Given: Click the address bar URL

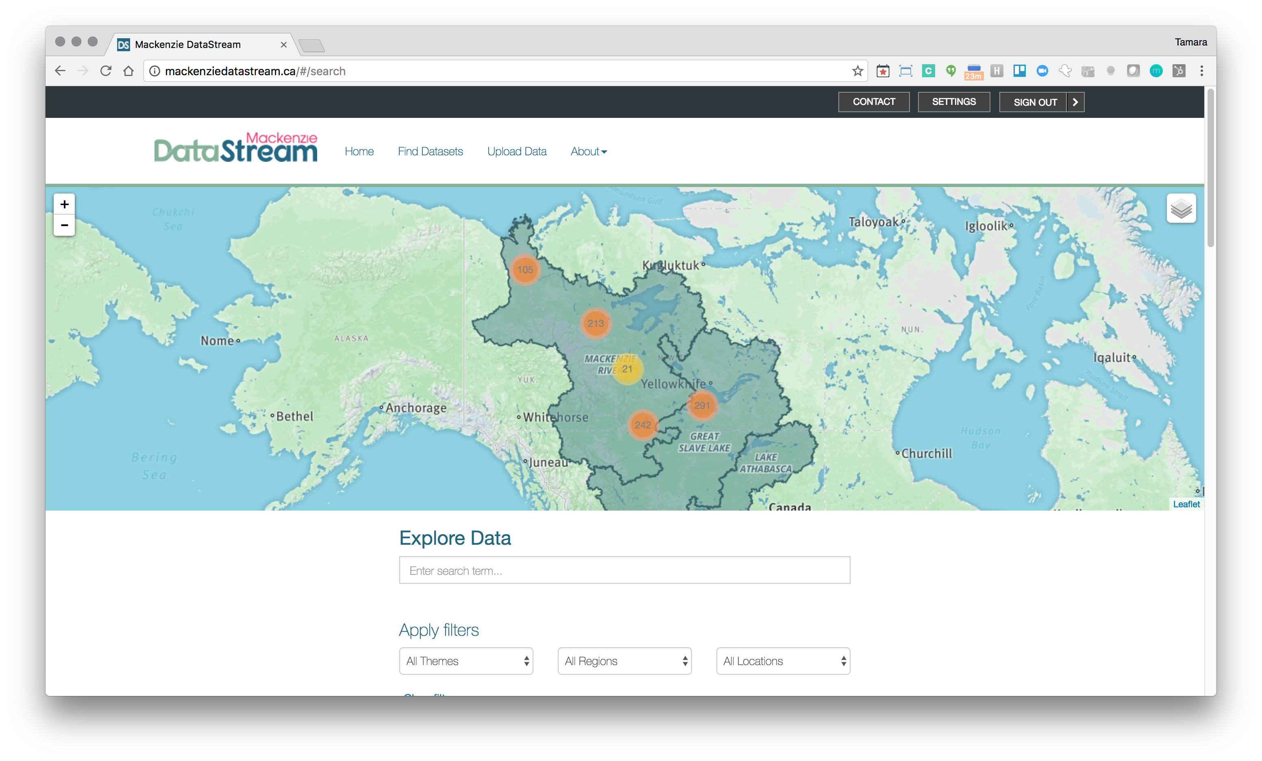Looking at the screenshot, I should click(255, 71).
